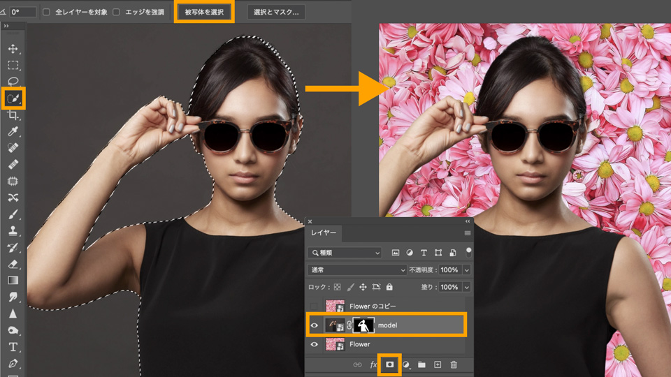
Task: Expand the toolbar with double arrow
Action: click(x=6, y=26)
